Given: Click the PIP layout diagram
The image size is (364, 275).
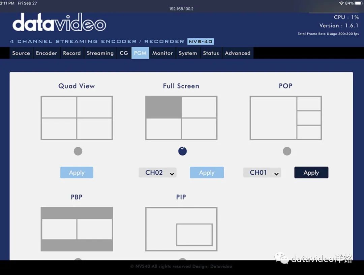Looking at the screenshot, I should coord(181,229).
